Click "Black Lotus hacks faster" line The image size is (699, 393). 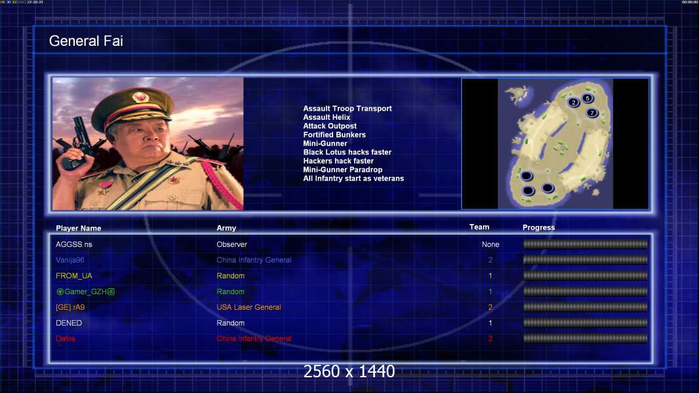[x=348, y=152]
